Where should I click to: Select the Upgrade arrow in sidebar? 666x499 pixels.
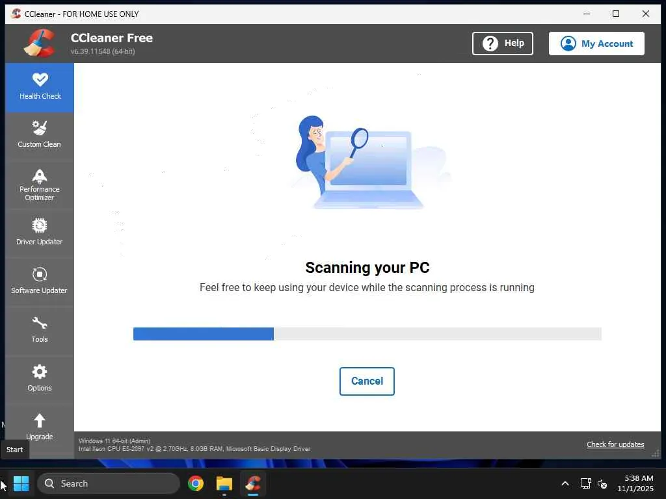pyautogui.click(x=40, y=428)
